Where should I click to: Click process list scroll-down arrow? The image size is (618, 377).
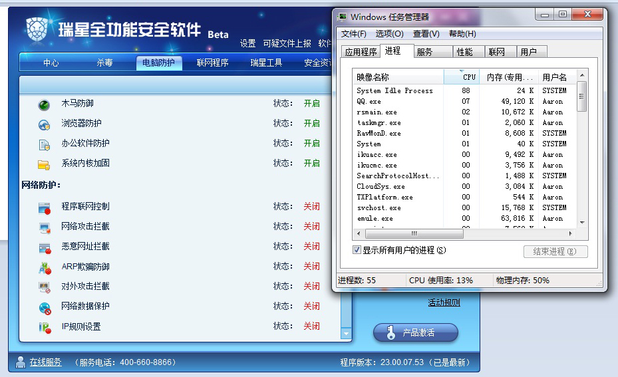click(x=582, y=223)
